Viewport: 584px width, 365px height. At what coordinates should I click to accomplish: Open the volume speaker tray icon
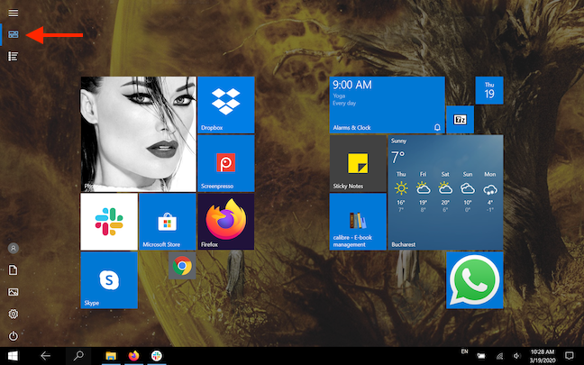pos(517,356)
